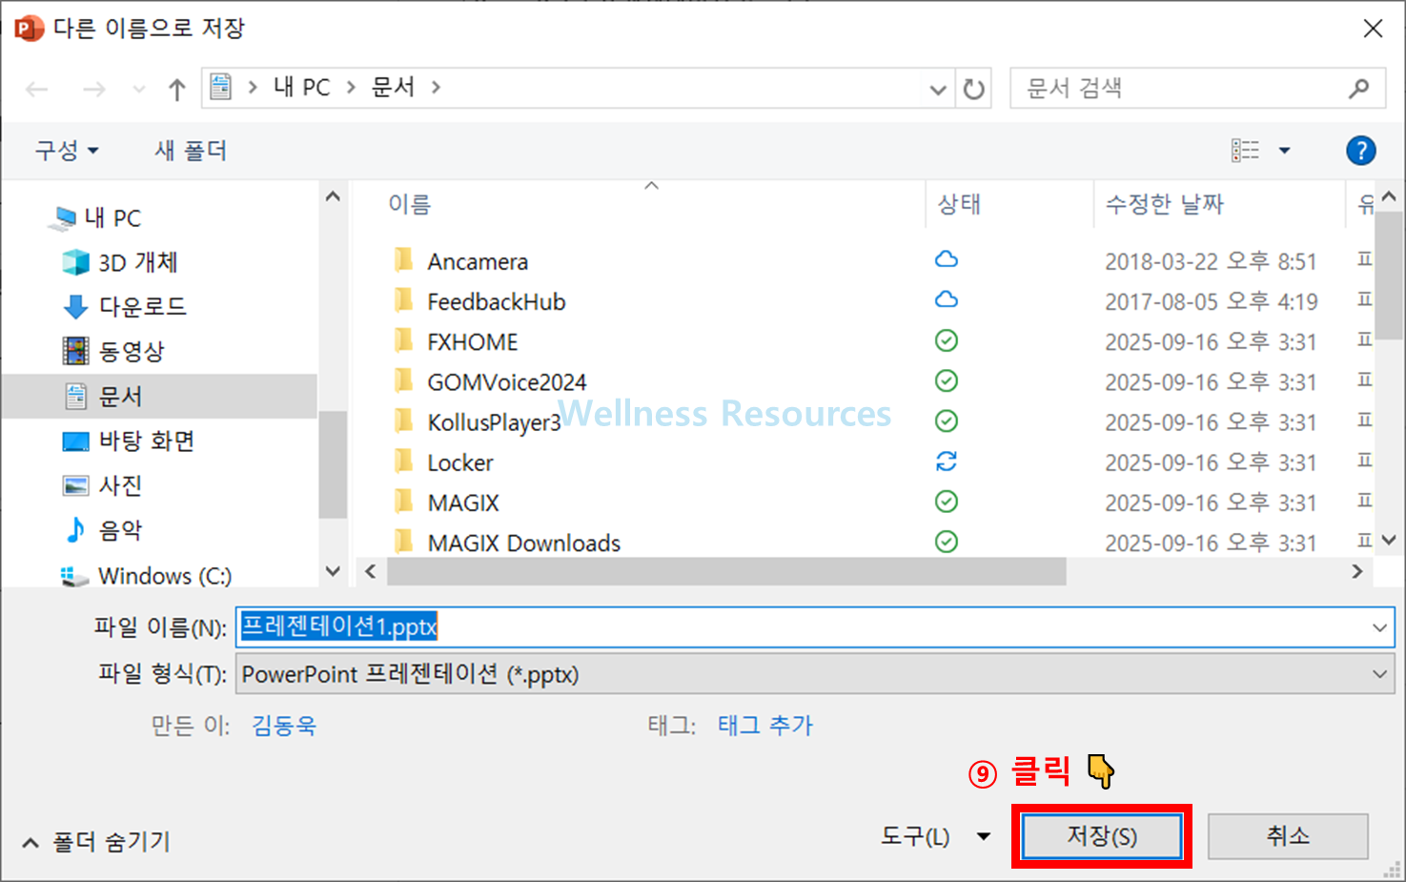Click 태그 추가 to add tags

pos(765,726)
